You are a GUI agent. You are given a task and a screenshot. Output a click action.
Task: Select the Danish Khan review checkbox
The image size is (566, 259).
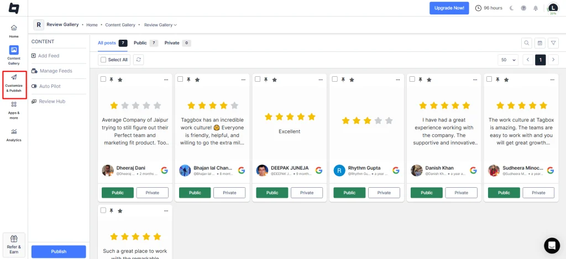[412, 79]
